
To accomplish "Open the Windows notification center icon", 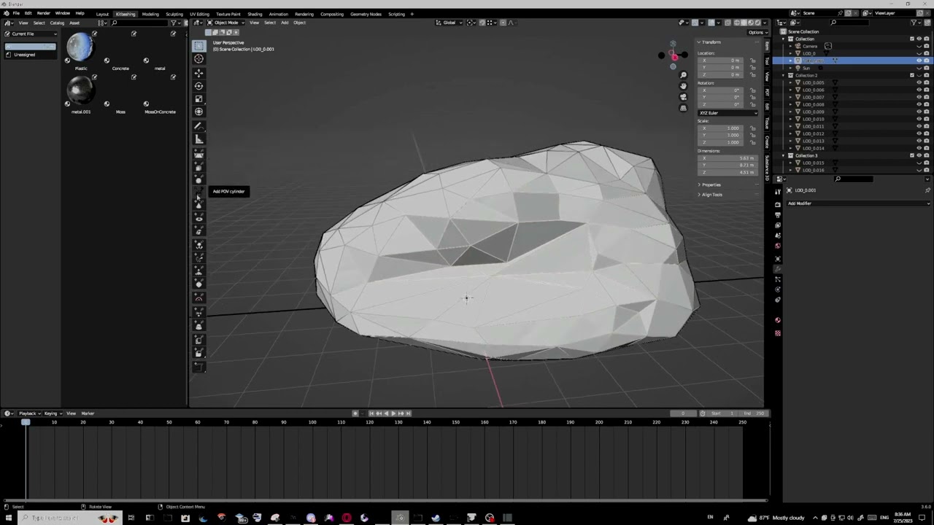I will (922, 518).
